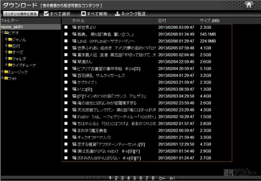Click video icon beside まおゆう魔王勇者

pyautogui.click(x=74, y=131)
